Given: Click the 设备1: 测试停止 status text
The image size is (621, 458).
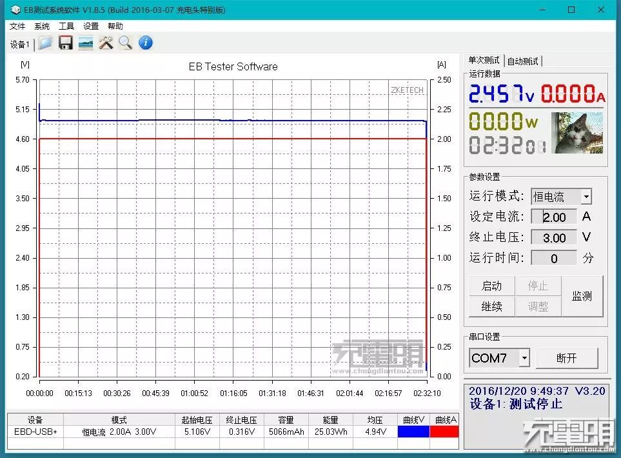Looking at the screenshot, I should click(516, 404).
